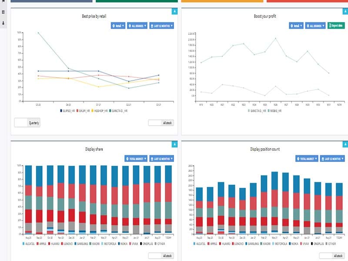Select the orange top summary tab
Viewport: 348px width, 261px height.
click(x=222, y=1)
